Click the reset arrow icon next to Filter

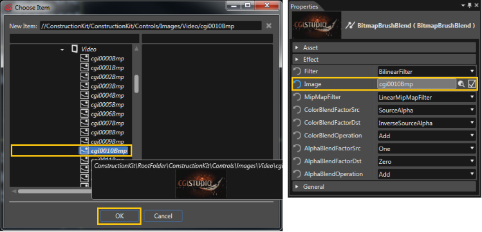[x=297, y=71]
